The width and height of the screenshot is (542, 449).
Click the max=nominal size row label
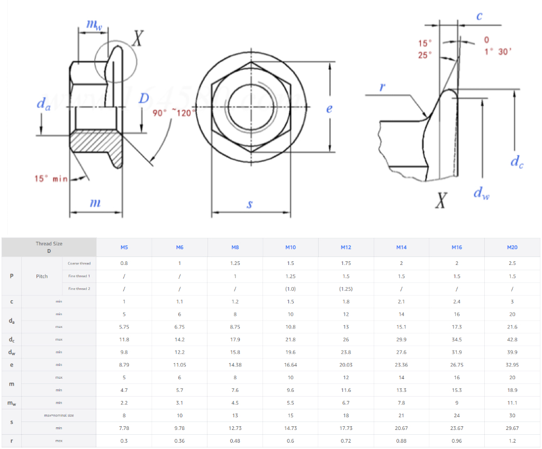(x=59, y=416)
